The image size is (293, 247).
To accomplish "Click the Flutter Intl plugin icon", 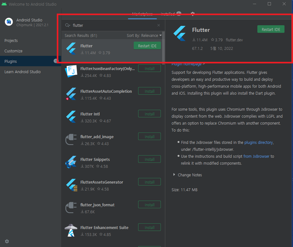I will coord(71,117).
